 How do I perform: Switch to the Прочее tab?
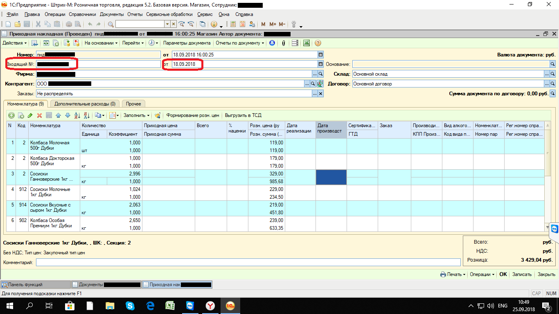[133, 104]
